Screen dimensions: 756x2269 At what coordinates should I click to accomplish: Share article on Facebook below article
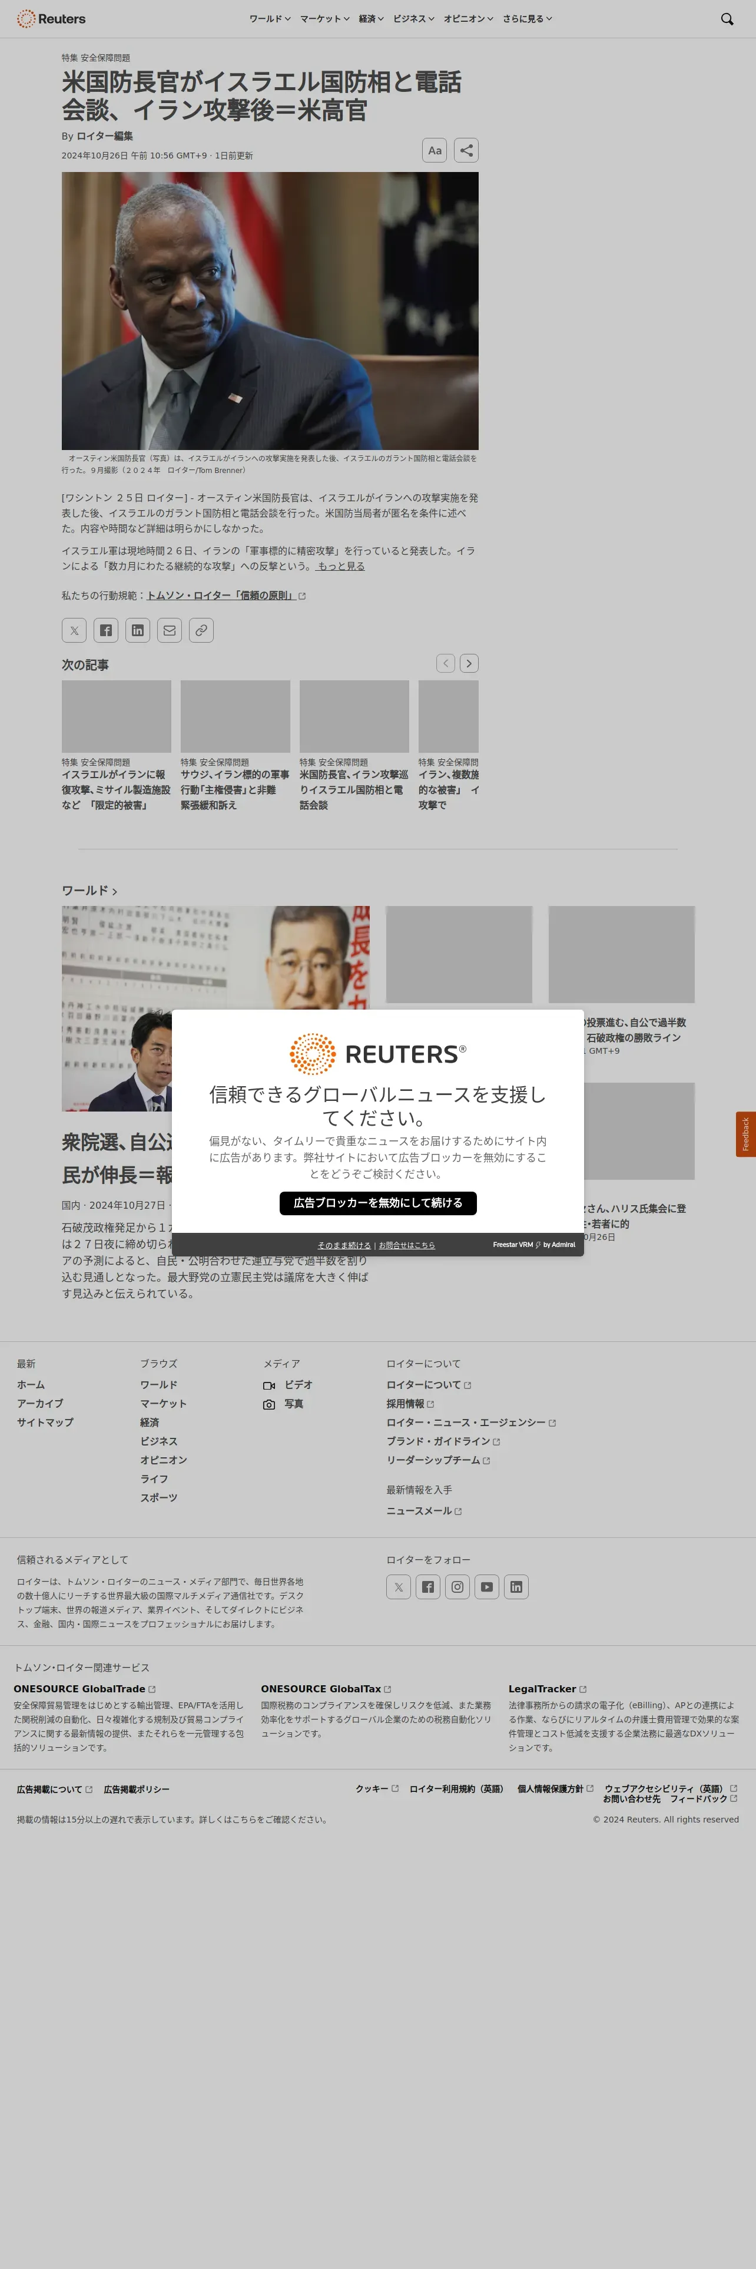coord(105,630)
